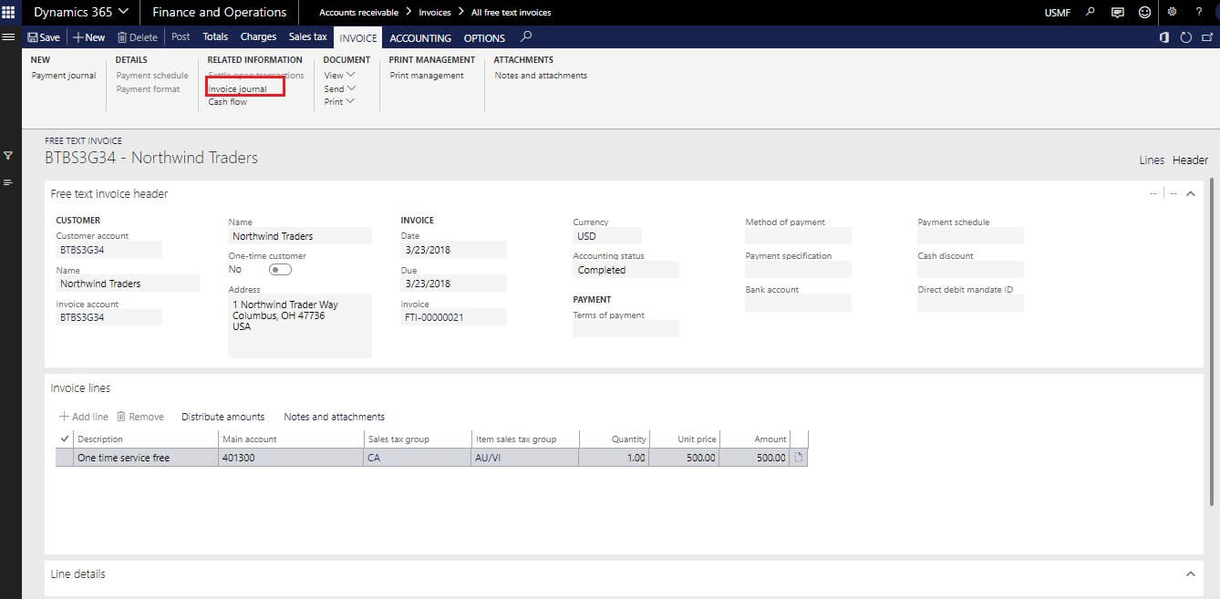The image size is (1220, 599).
Task: Open the app launcher waffle grid
Action: click(10, 12)
